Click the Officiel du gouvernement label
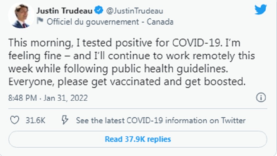This screenshot has width=277, height=156. point(93,22)
